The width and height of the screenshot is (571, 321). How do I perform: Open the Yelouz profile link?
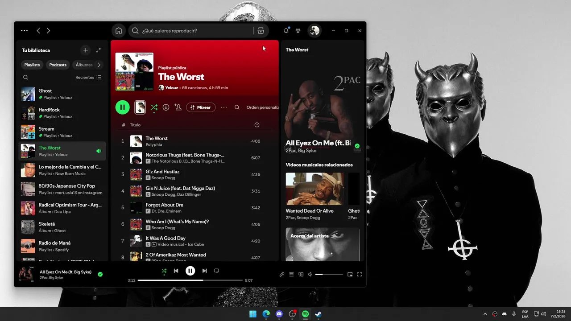point(172,88)
